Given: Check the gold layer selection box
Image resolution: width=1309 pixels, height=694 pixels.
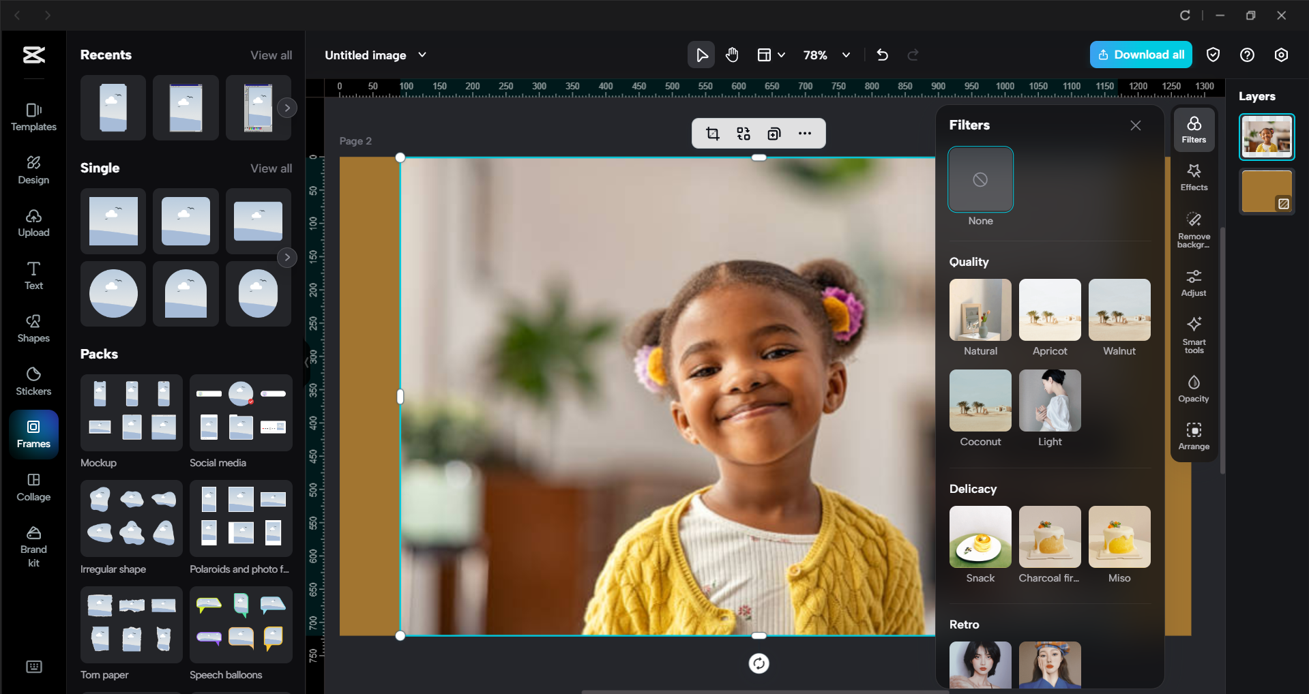Looking at the screenshot, I should pyautogui.click(x=1283, y=202).
